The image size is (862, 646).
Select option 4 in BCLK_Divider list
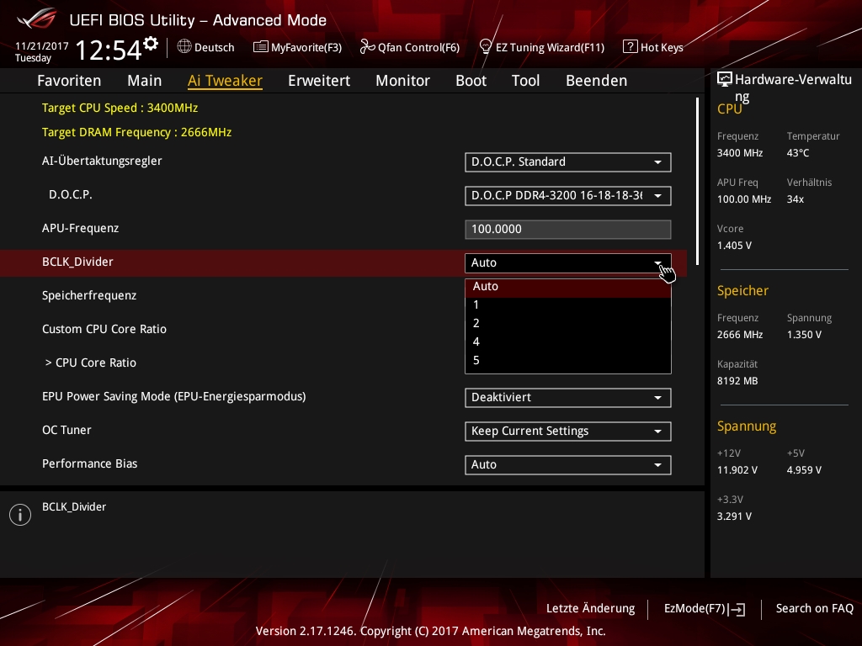click(568, 342)
